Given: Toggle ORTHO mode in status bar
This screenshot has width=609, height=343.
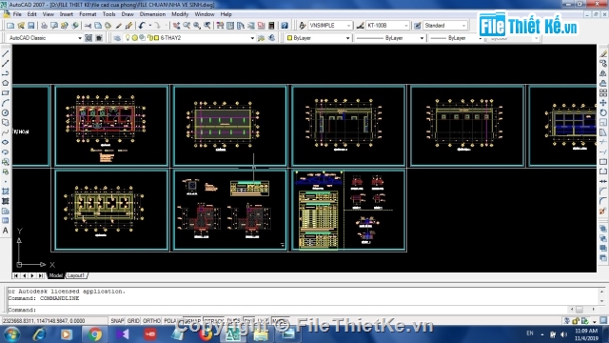Looking at the screenshot, I should pos(151,321).
